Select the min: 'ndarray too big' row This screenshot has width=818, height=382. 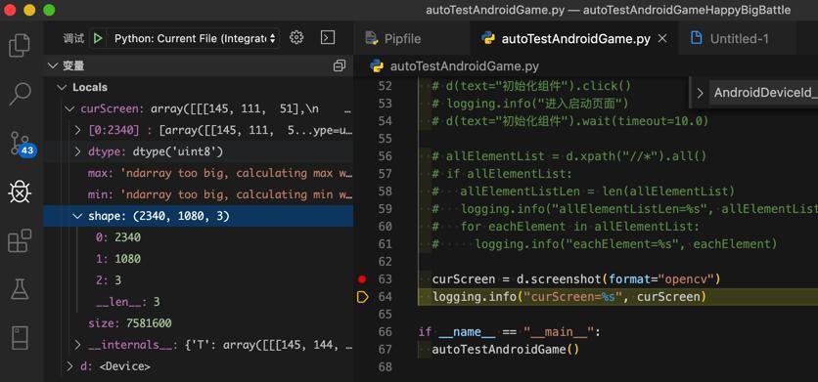pyautogui.click(x=199, y=194)
